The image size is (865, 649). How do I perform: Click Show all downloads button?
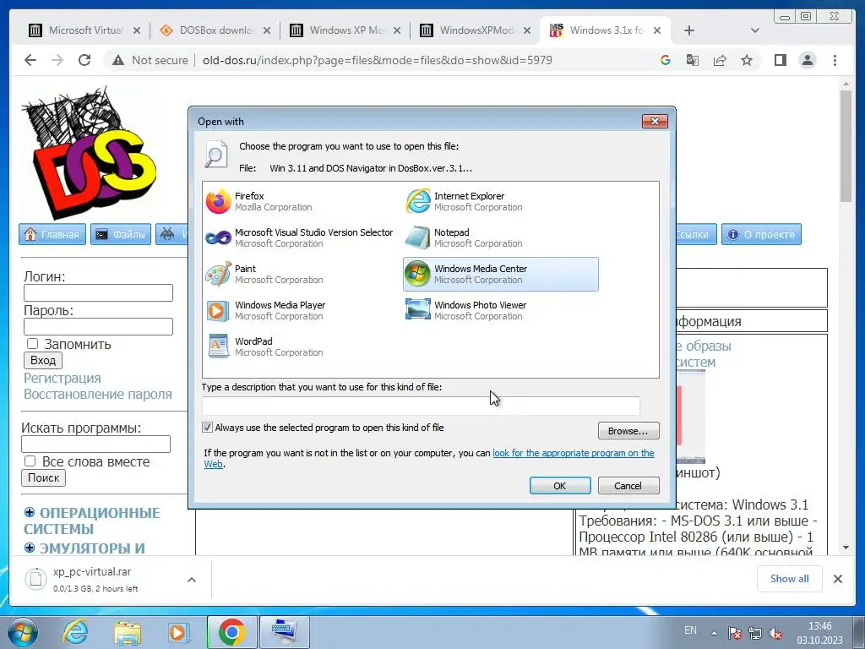click(790, 579)
